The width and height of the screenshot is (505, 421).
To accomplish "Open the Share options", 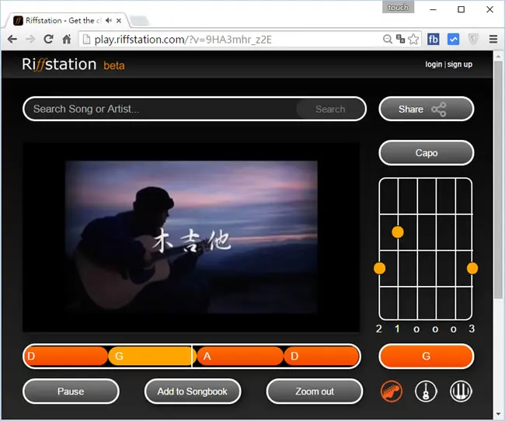I will click(426, 109).
